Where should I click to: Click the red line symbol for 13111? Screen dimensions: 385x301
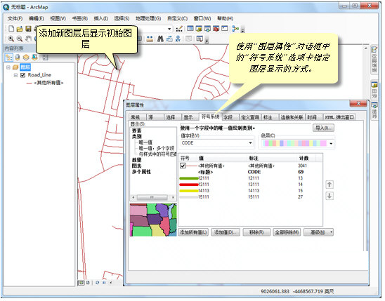(x=188, y=185)
